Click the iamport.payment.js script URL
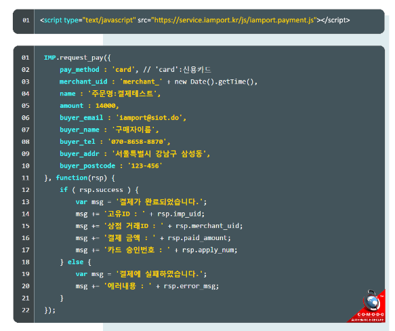Screen dimensions: 395x331 tap(234, 20)
